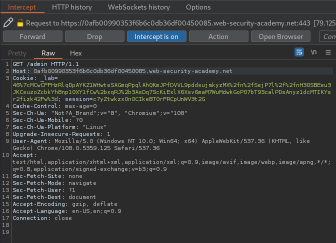Click the Host header line
336x243 pixels.
point(122,71)
